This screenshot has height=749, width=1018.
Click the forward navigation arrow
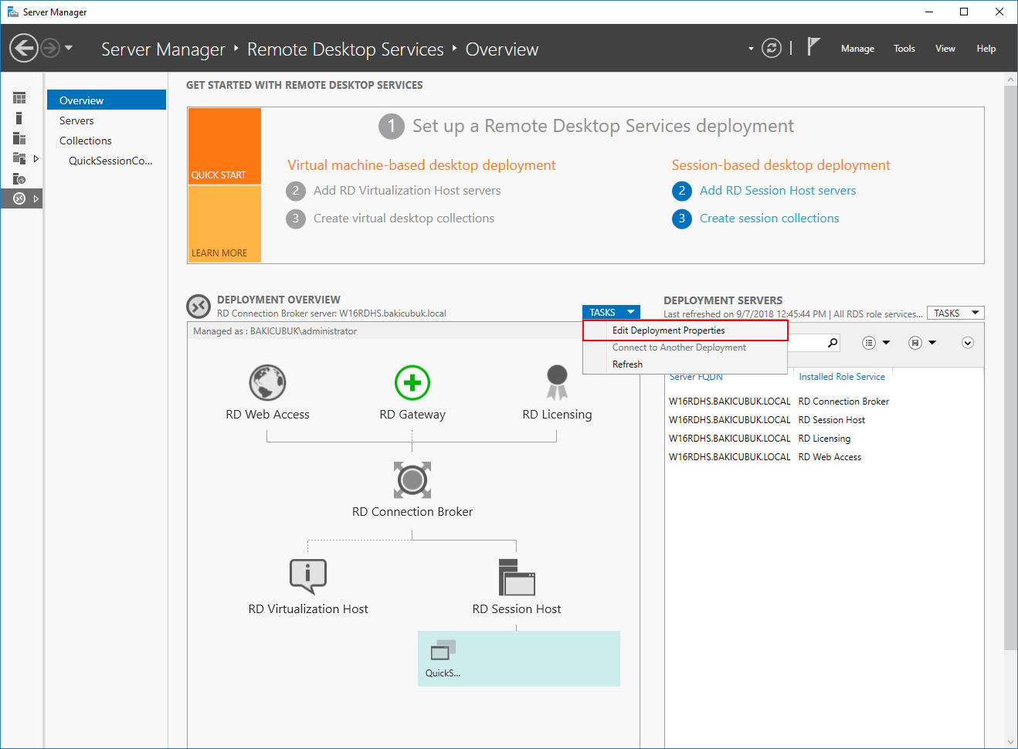coord(50,48)
